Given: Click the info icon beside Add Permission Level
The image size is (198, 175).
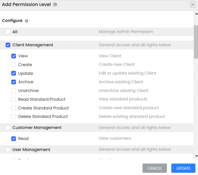Looking at the screenshot, I should [55, 5].
